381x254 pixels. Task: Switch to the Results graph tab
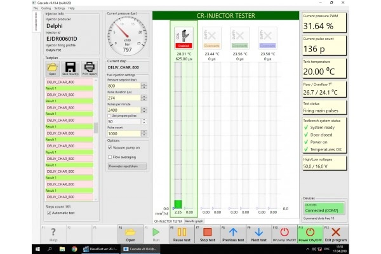pyautogui.click(x=194, y=221)
